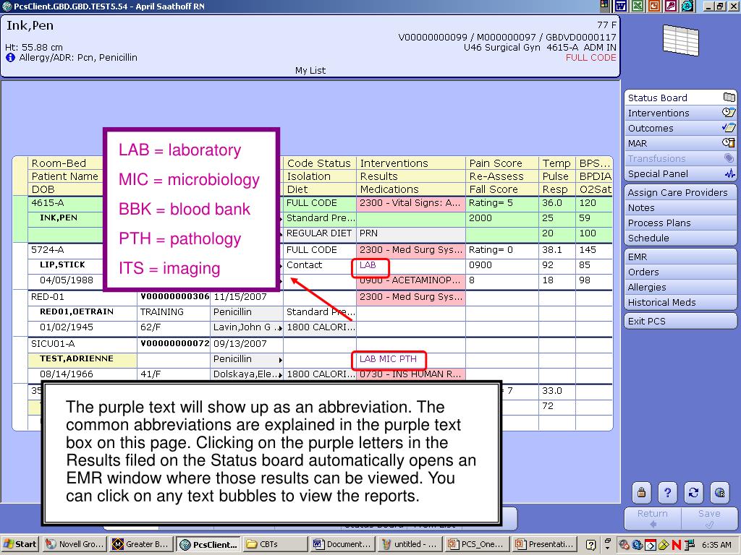Open the Status Board panel

click(x=680, y=98)
